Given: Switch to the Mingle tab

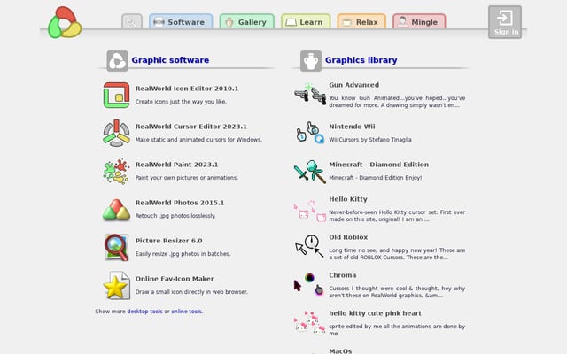Looking at the screenshot, I should (x=419, y=21).
